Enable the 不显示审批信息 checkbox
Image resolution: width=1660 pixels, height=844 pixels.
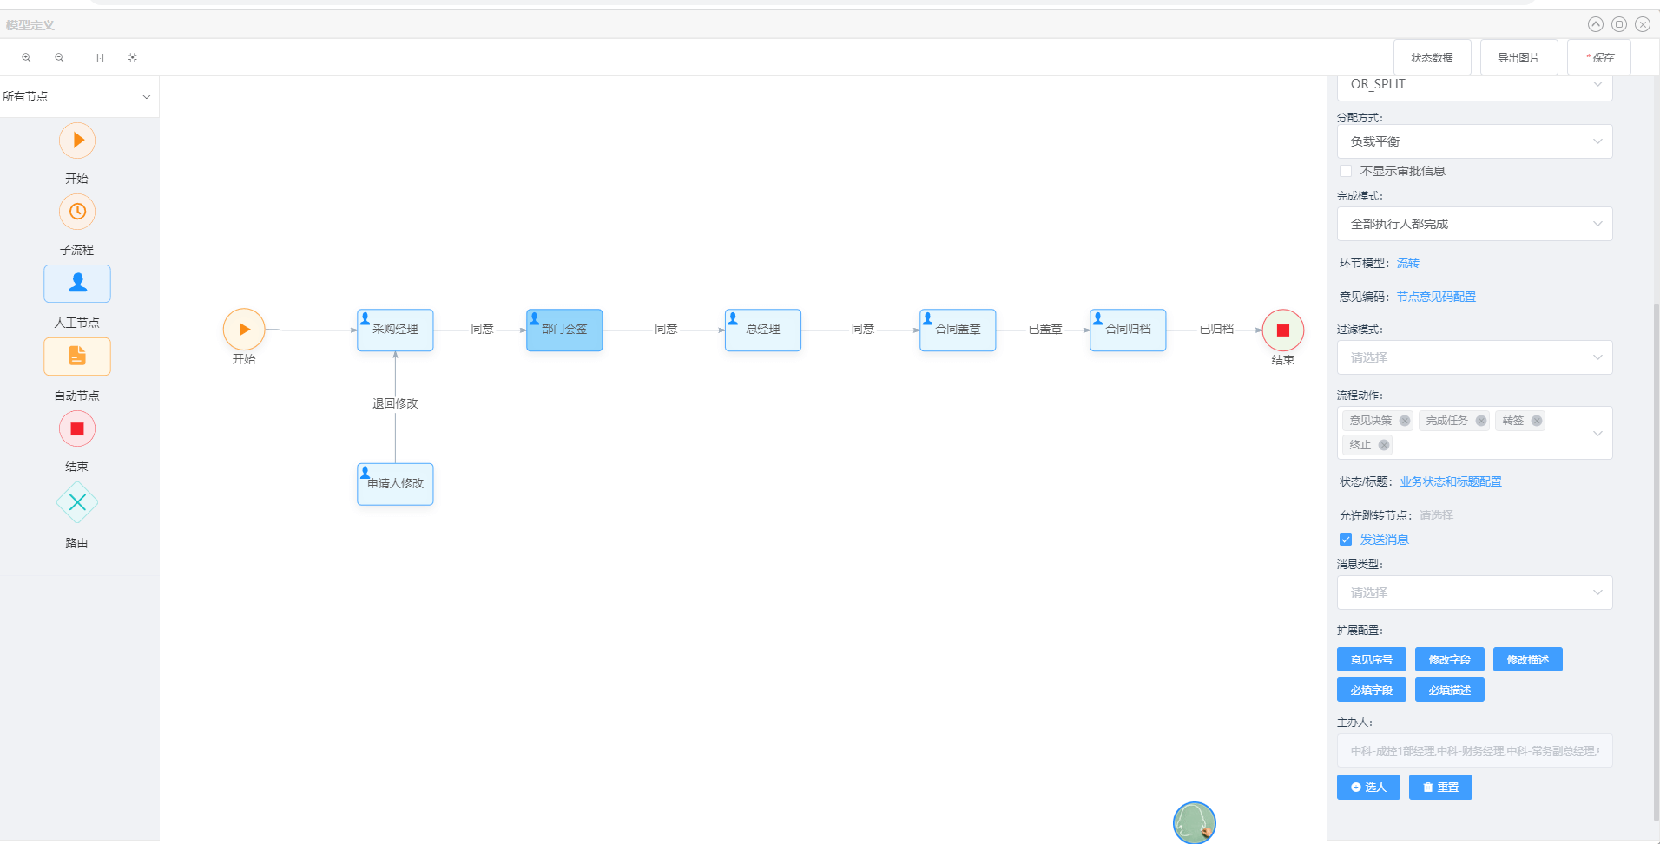point(1346,171)
